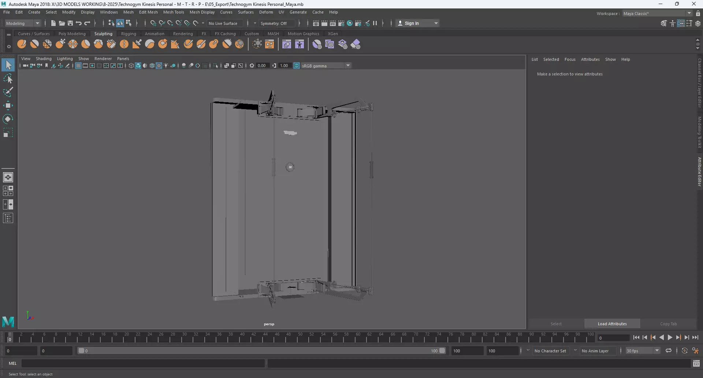
Task: Enable textured display mode
Action: (x=159, y=66)
